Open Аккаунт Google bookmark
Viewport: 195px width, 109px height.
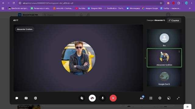(x=150, y=8)
